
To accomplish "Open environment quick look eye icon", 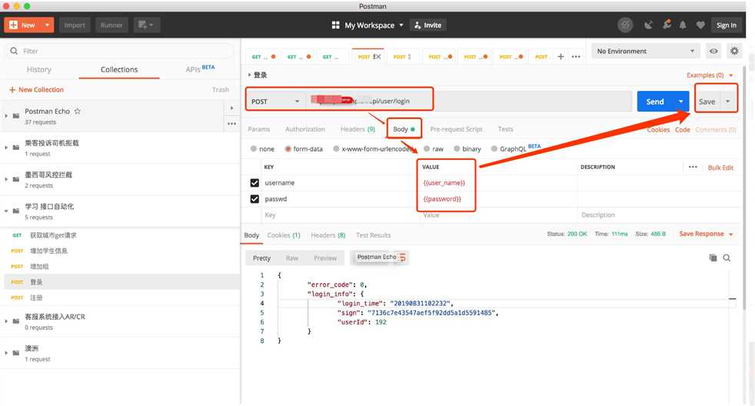I will [x=713, y=51].
